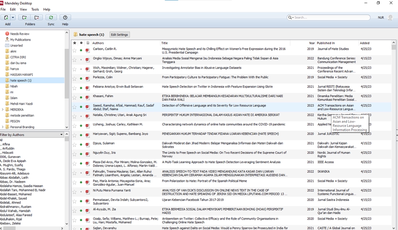
Task: Open the akmi folder
Action: click(x=13, y=51)
